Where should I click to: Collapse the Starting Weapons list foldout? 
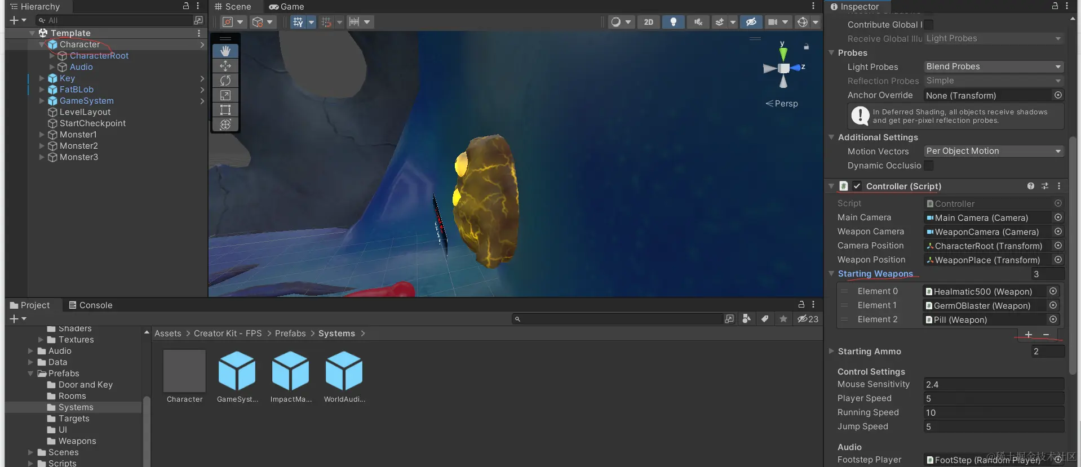point(831,274)
